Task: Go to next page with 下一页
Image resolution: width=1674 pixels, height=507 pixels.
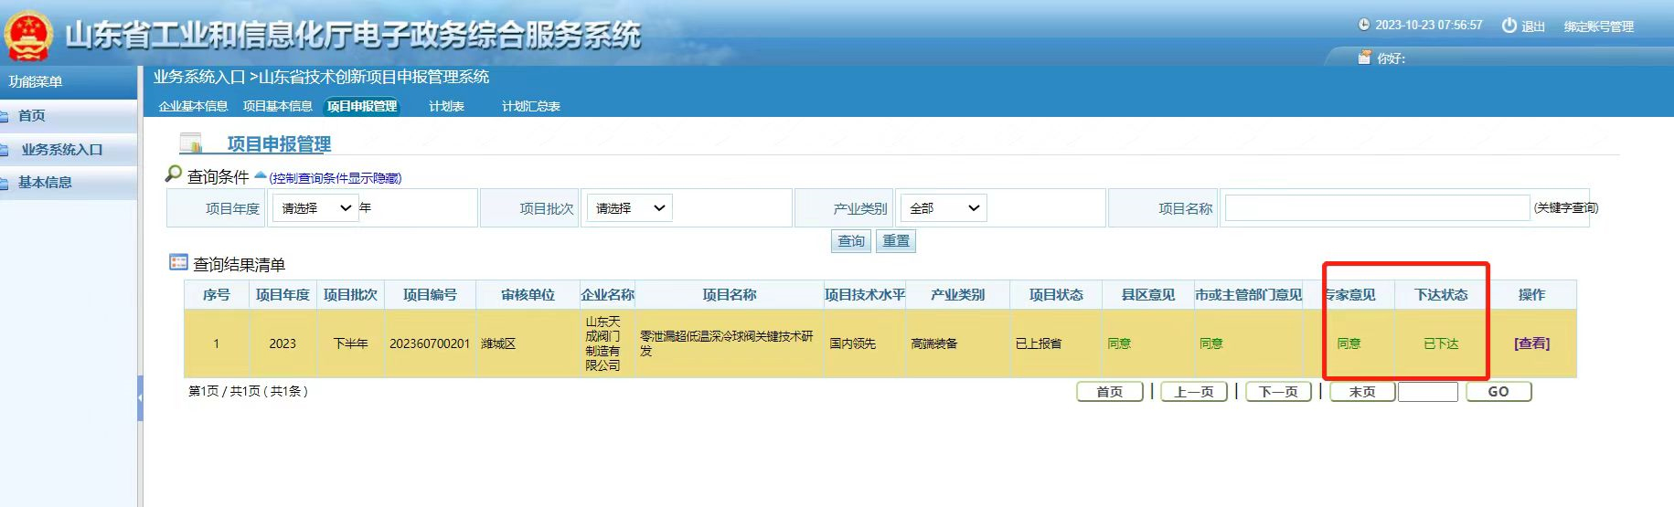Action: (1278, 392)
